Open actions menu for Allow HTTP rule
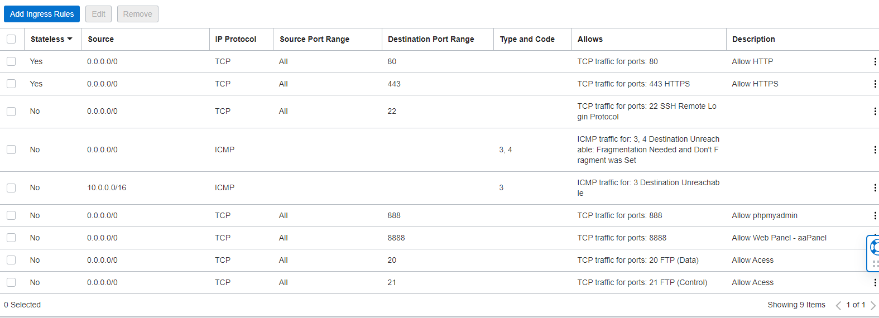Image resolution: width=879 pixels, height=318 pixels. (875, 61)
